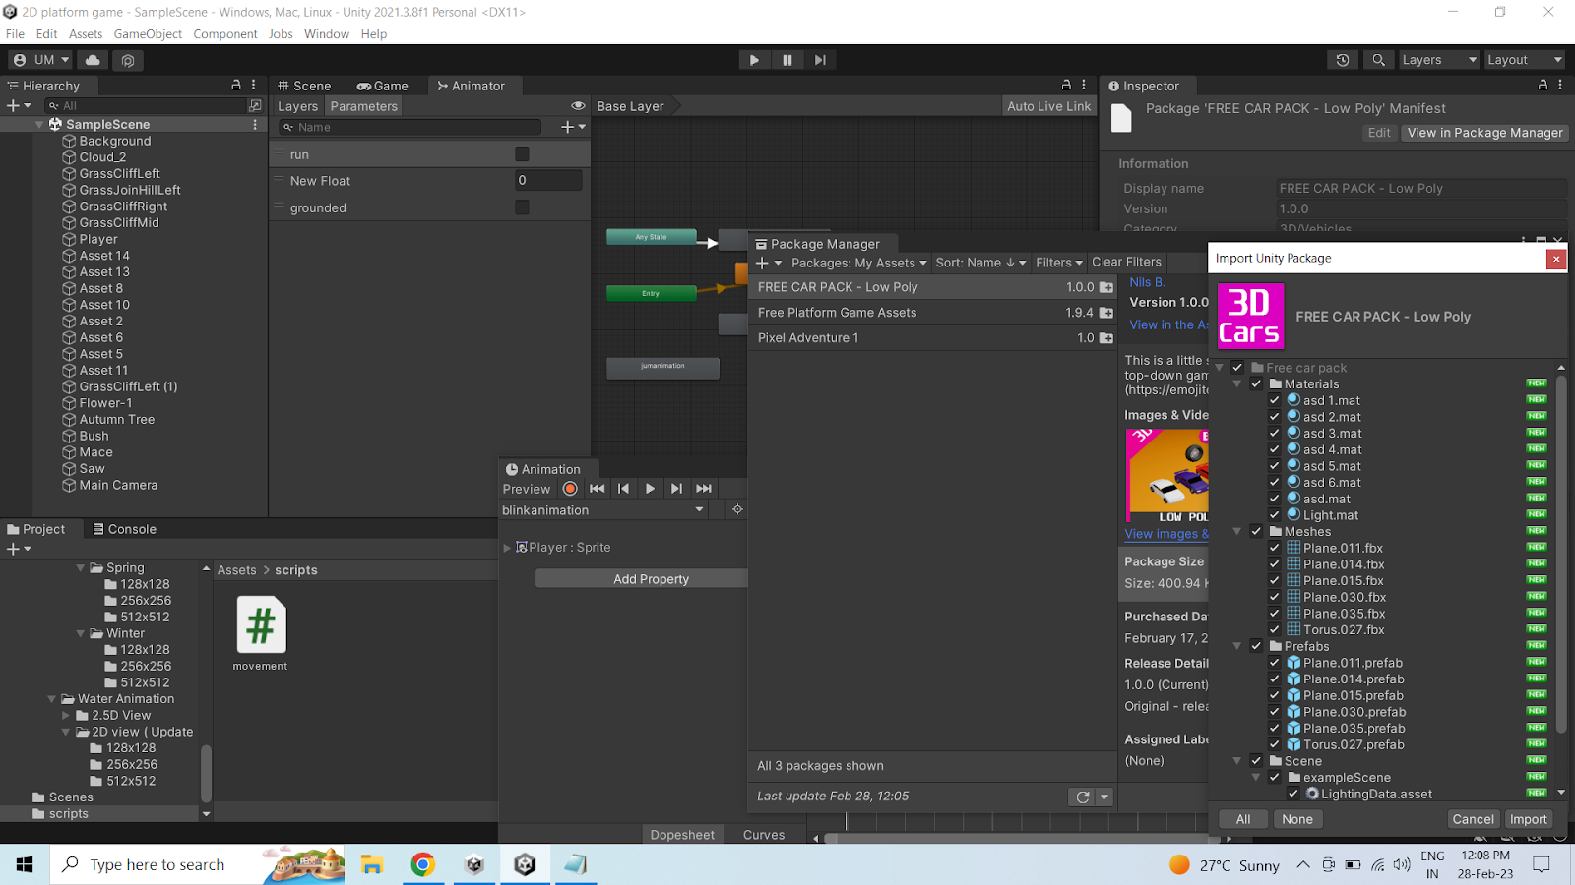Open the Filters dropdown in Package Manager
This screenshot has width=1575, height=885.
coord(1059,263)
